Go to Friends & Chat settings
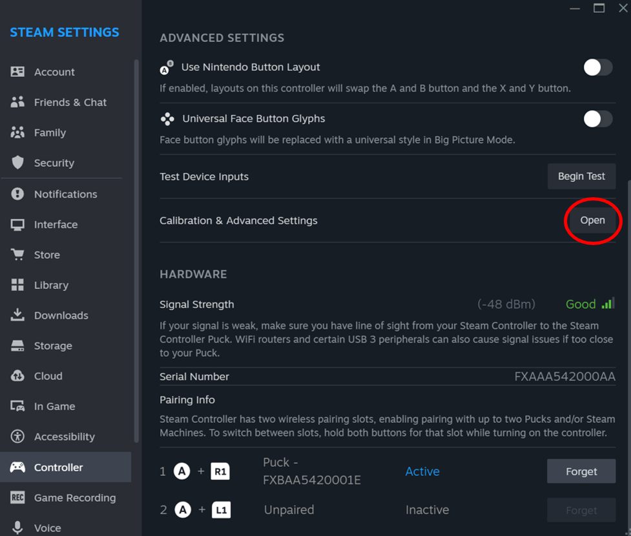 point(66,102)
